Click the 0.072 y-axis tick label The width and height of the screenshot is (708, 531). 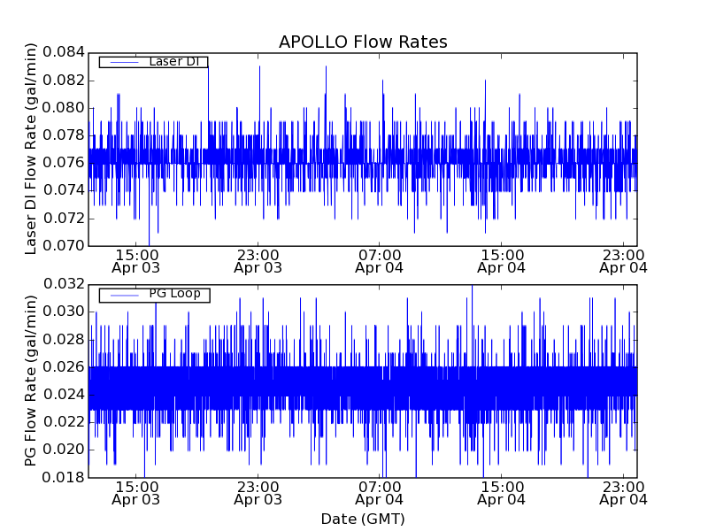click(x=64, y=219)
